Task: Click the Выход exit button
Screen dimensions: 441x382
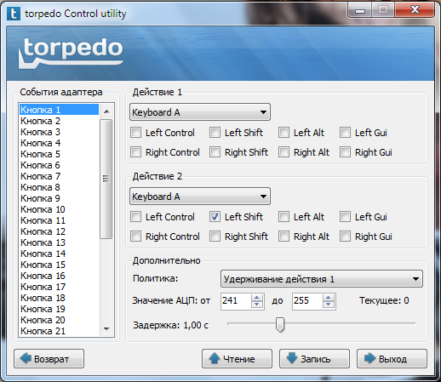Action: point(392,359)
